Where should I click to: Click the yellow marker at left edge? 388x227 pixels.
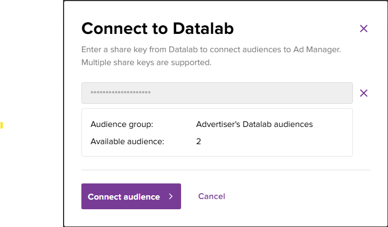pyautogui.click(x=2, y=125)
